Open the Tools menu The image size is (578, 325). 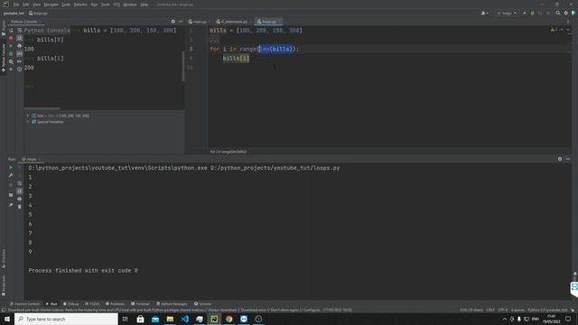[106, 5]
